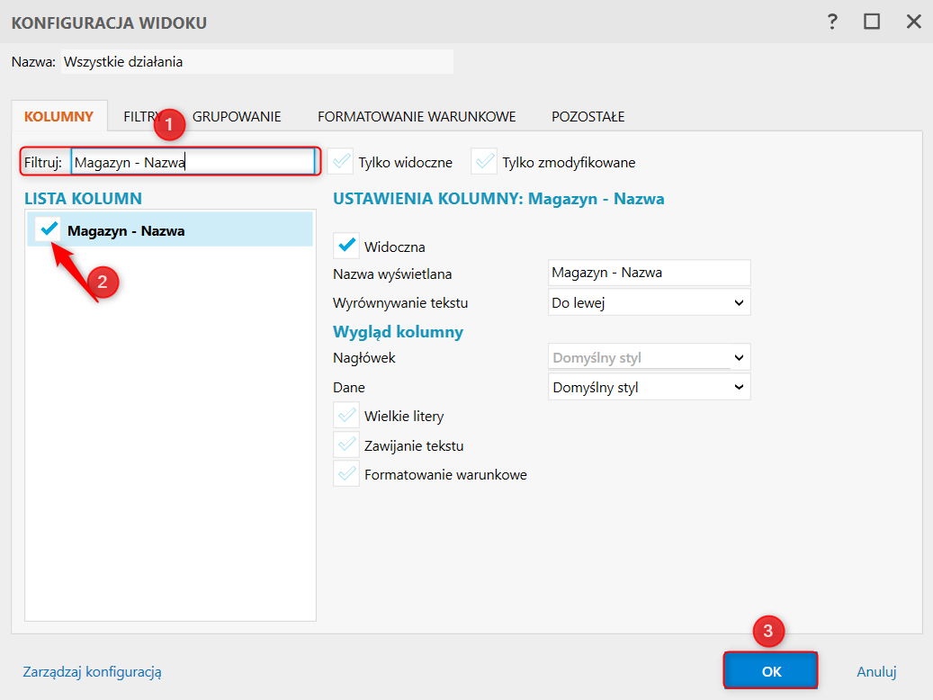Enable the Tylko zmodyfikowane checkbox

pos(484,162)
